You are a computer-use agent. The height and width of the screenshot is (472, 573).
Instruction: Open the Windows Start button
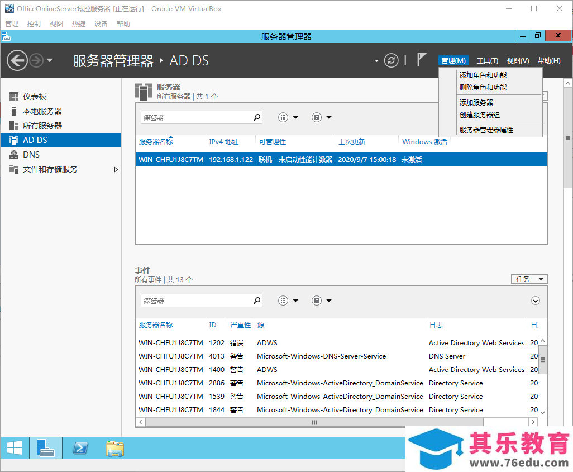pos(15,448)
